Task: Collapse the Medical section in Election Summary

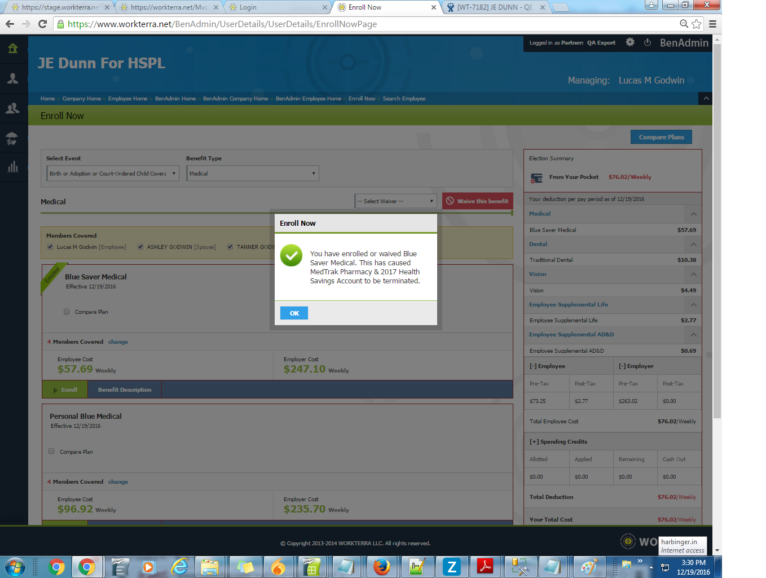Action: click(x=693, y=214)
